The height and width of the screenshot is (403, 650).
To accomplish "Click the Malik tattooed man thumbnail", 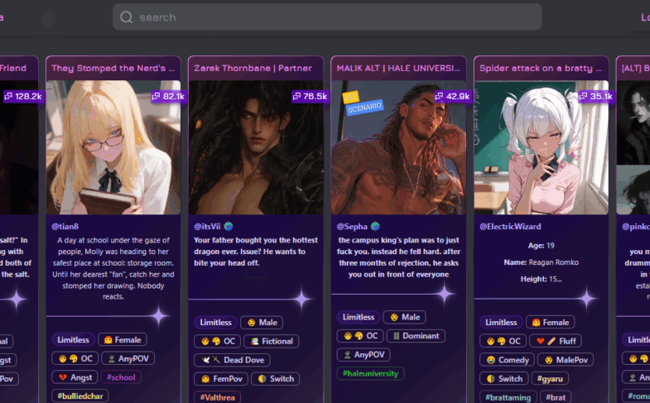I will [398, 147].
